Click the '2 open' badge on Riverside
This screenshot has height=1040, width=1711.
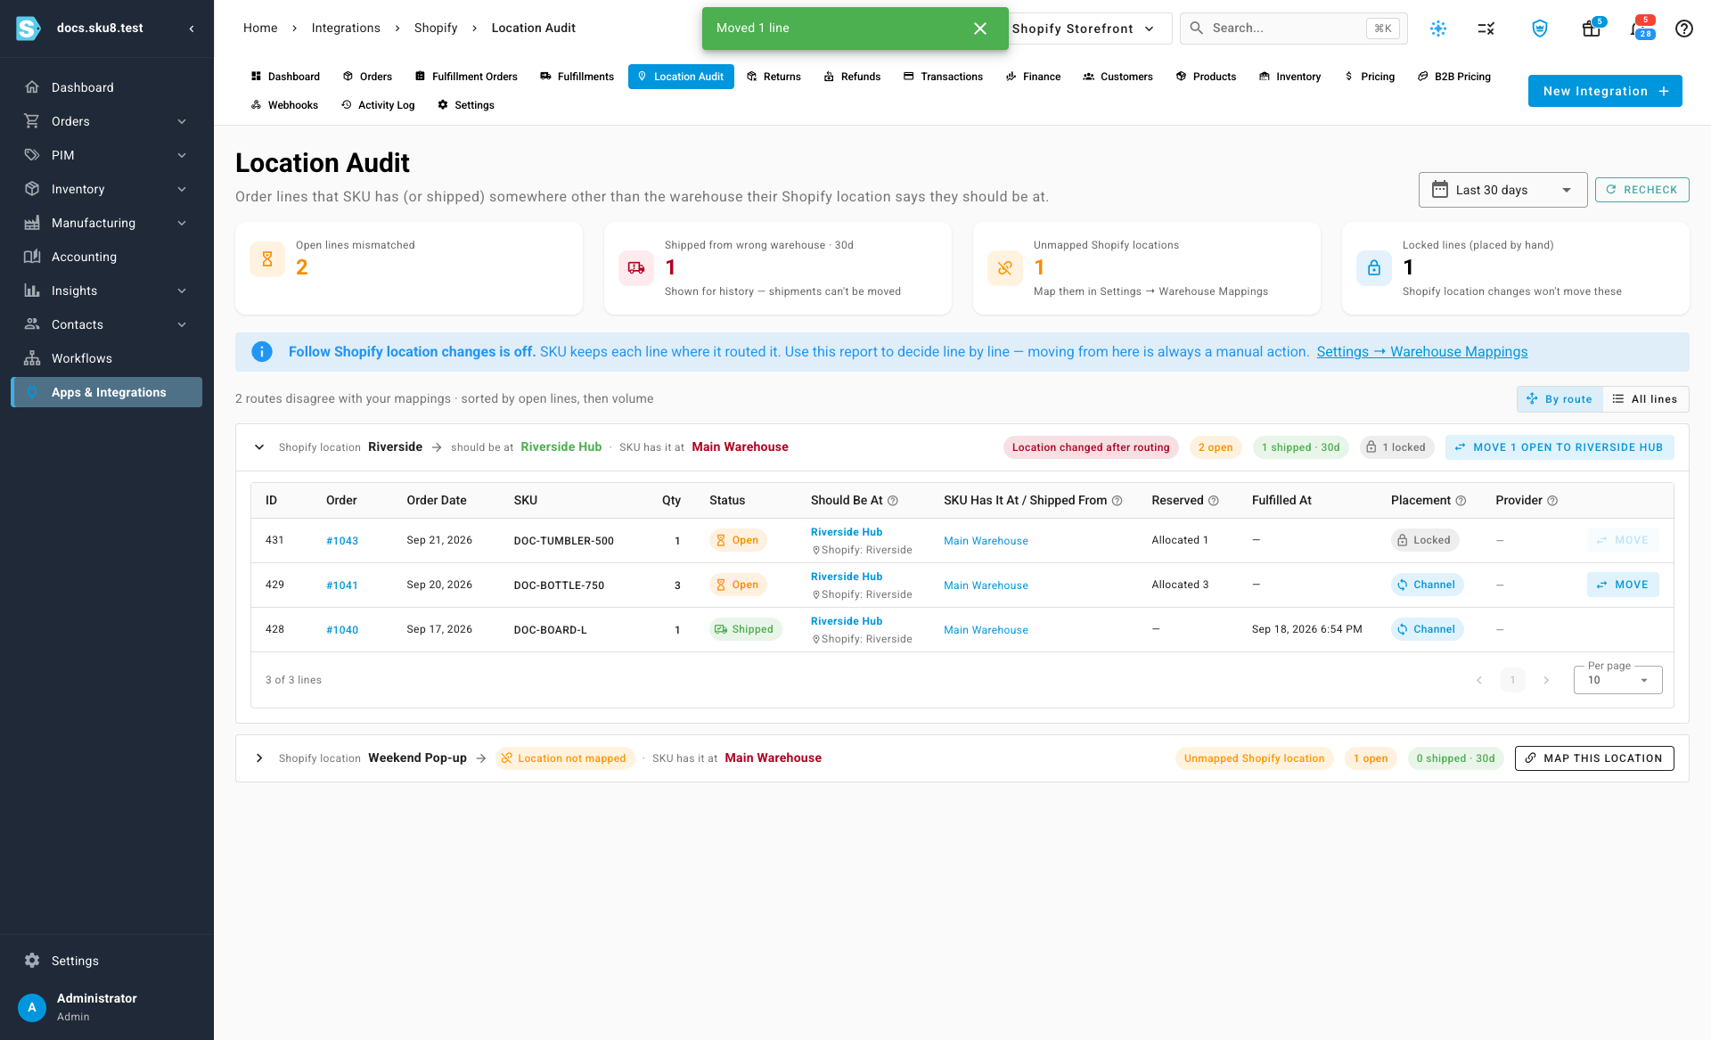point(1216,447)
